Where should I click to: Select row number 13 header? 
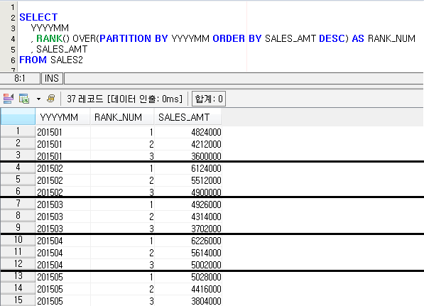(x=18, y=276)
